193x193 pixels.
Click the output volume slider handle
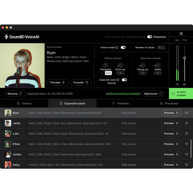pyautogui.click(x=185, y=58)
